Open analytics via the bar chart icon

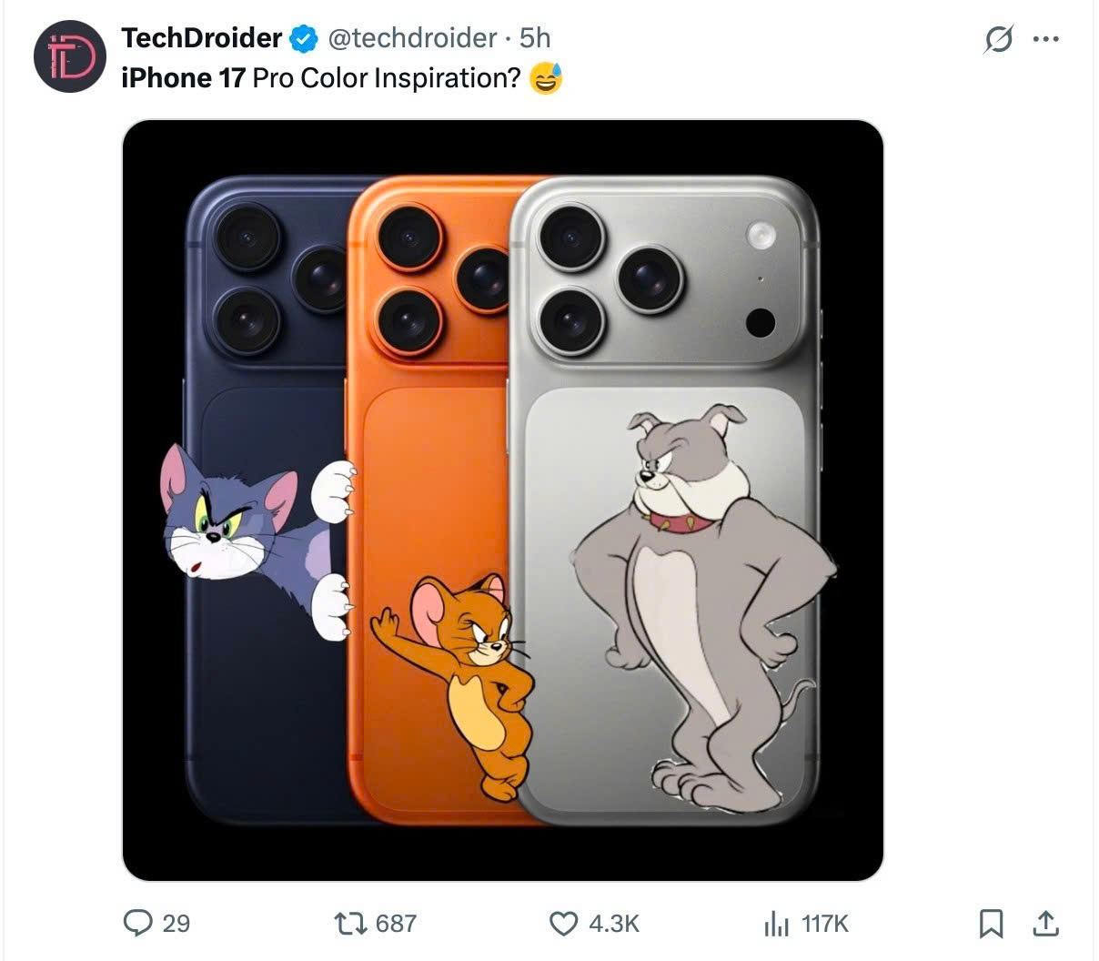coord(776,925)
